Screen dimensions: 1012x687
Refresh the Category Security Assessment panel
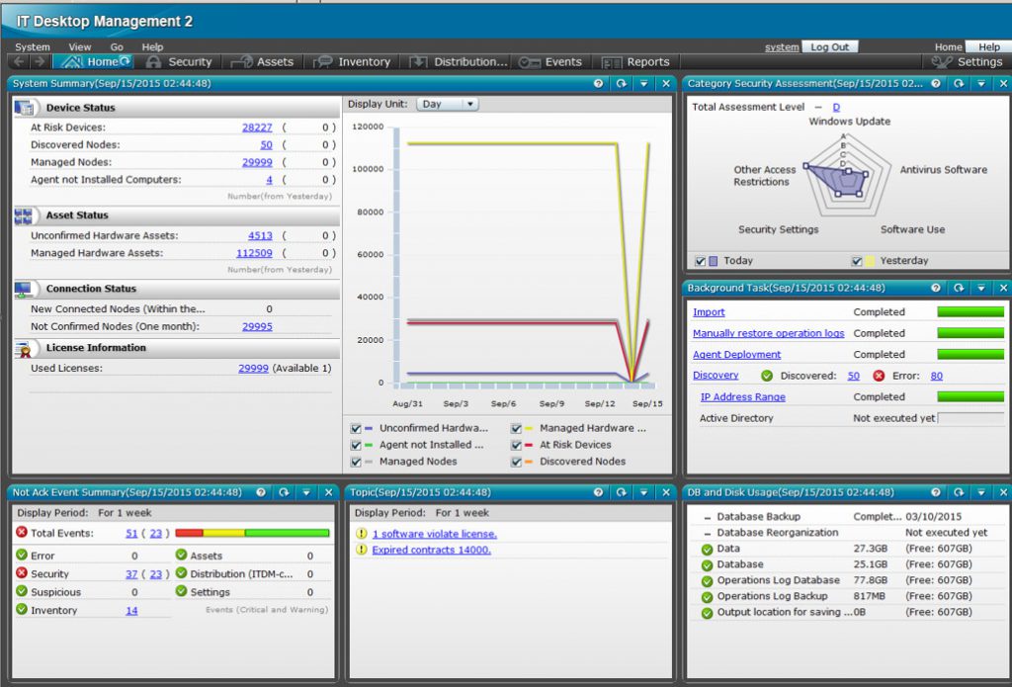click(959, 83)
